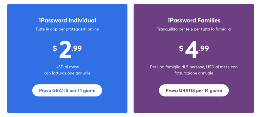Click the 1Password Families heading
Image resolution: width=259 pixels, height=117 pixels.
click(x=194, y=20)
